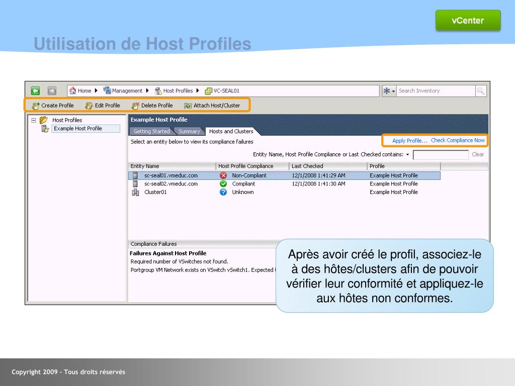Click the host icon for sc-seal01
This screenshot has width=515, height=386.
click(135, 175)
